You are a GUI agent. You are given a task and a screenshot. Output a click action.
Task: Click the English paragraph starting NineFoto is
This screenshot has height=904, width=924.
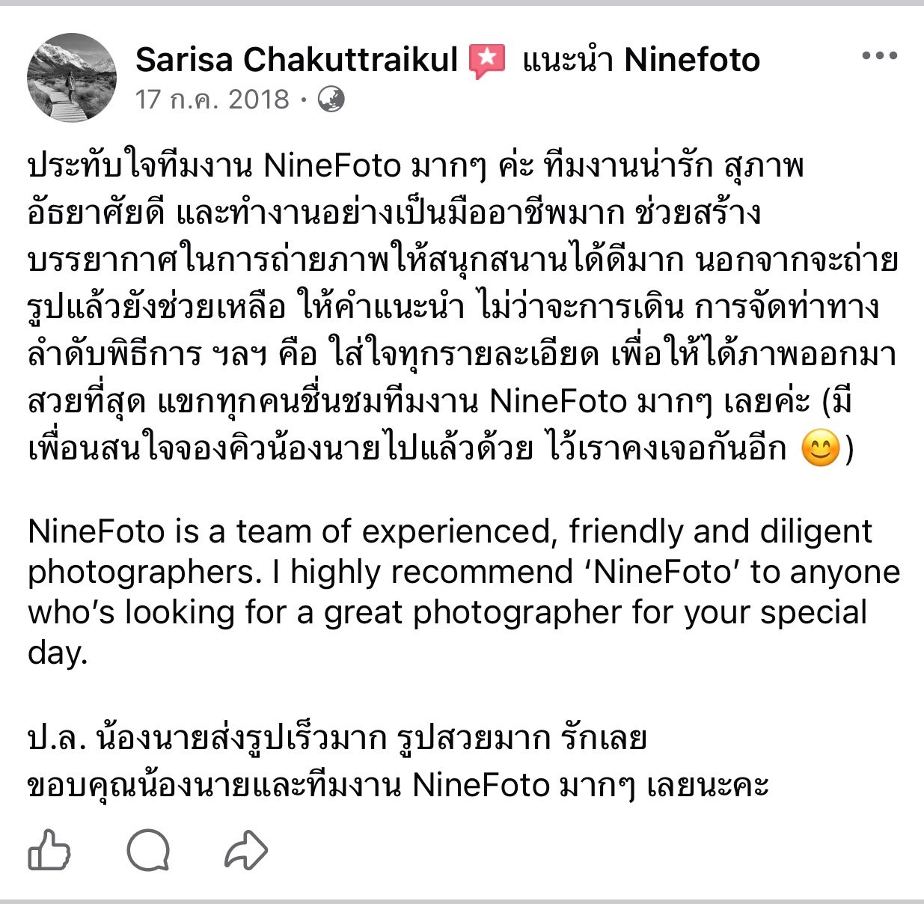pos(464,591)
